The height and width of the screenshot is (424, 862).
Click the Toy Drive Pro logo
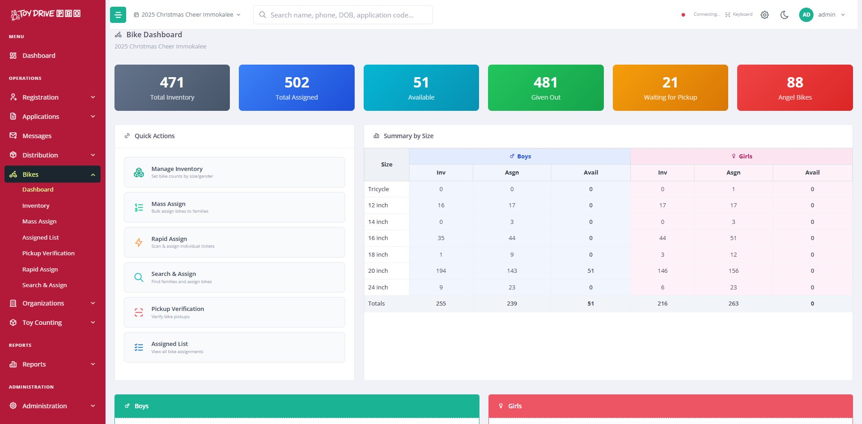(x=45, y=14)
